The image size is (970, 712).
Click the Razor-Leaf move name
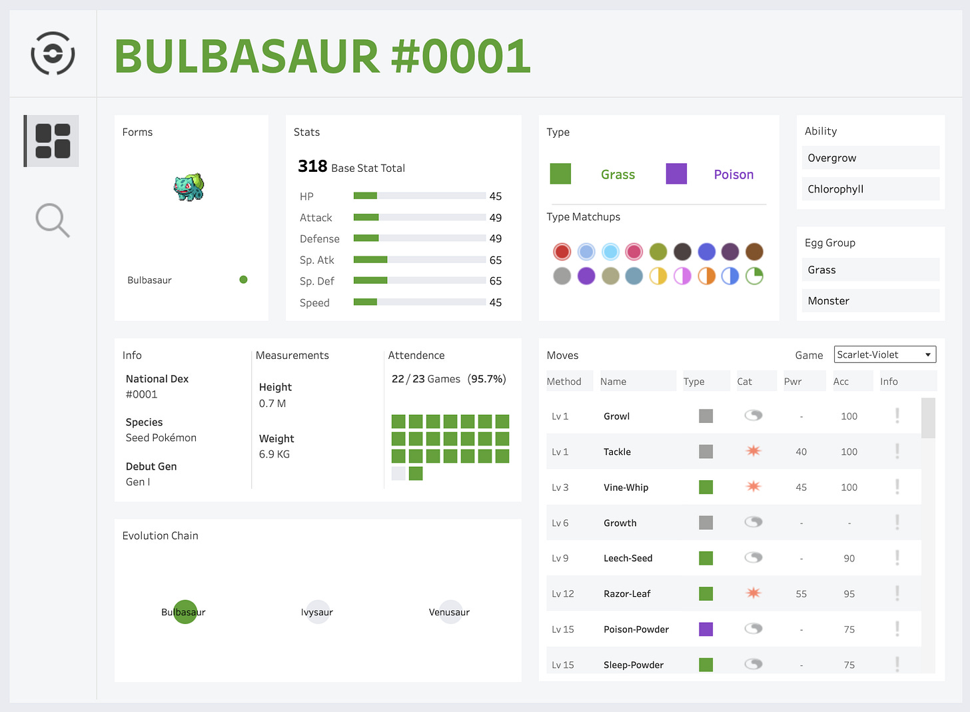[x=627, y=593]
